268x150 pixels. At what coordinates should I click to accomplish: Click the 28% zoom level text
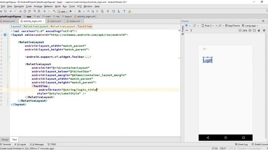[245, 30]
